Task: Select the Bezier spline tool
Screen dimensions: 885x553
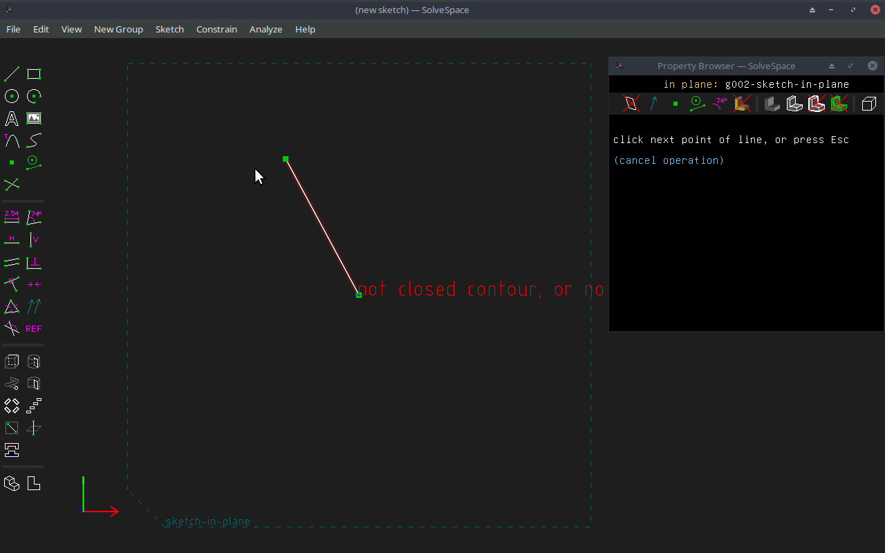Action: pos(33,140)
